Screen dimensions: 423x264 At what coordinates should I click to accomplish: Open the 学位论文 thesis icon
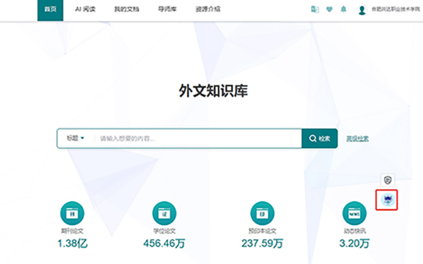coord(165,213)
